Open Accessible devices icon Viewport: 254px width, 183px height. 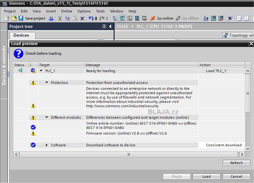pyautogui.click(x=206, y=18)
